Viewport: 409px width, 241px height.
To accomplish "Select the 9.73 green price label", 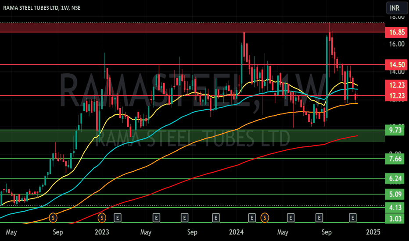I will tap(395, 130).
